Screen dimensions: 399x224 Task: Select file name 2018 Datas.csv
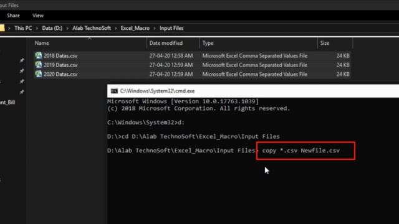point(60,56)
